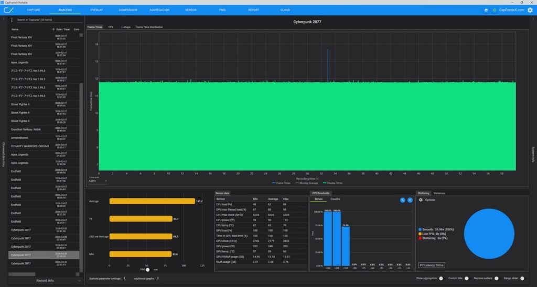537x287 pixels.
Task: Click the Options gear in Stuttering panel
Action: tap(421, 200)
